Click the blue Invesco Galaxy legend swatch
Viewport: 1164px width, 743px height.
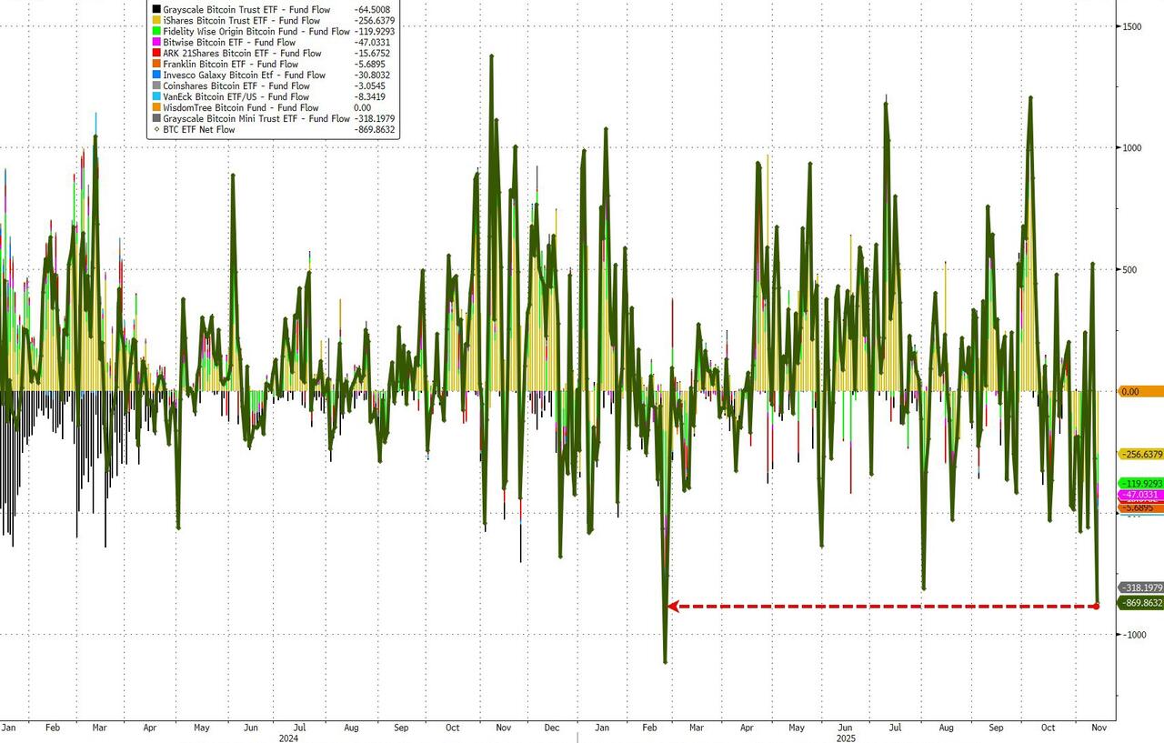(156, 75)
